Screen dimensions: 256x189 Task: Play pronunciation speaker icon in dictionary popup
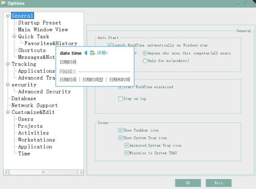[x=86, y=53]
